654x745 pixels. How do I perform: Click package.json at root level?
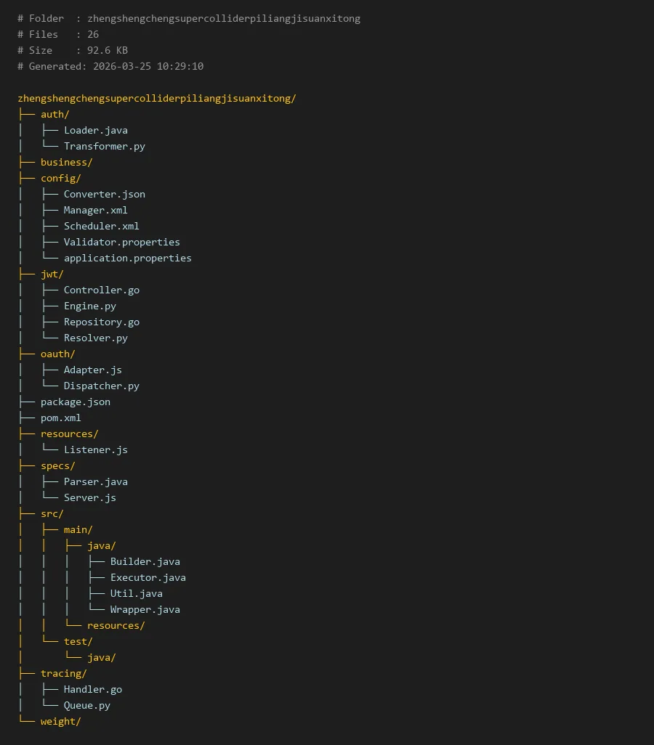pos(75,402)
